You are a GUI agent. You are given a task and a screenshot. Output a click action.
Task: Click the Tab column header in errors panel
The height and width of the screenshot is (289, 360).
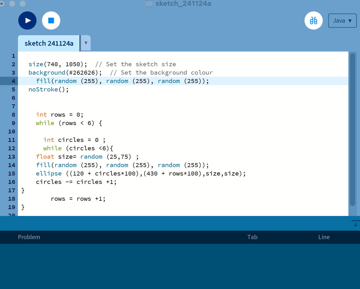coord(252,237)
